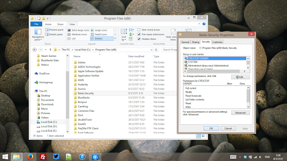This screenshot has height=161, width=287.
Task: Open the Sort by menu
Action: (x=124, y=35)
